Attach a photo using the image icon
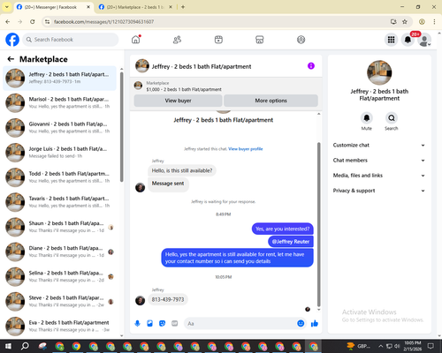The image size is (442, 353). point(149,324)
